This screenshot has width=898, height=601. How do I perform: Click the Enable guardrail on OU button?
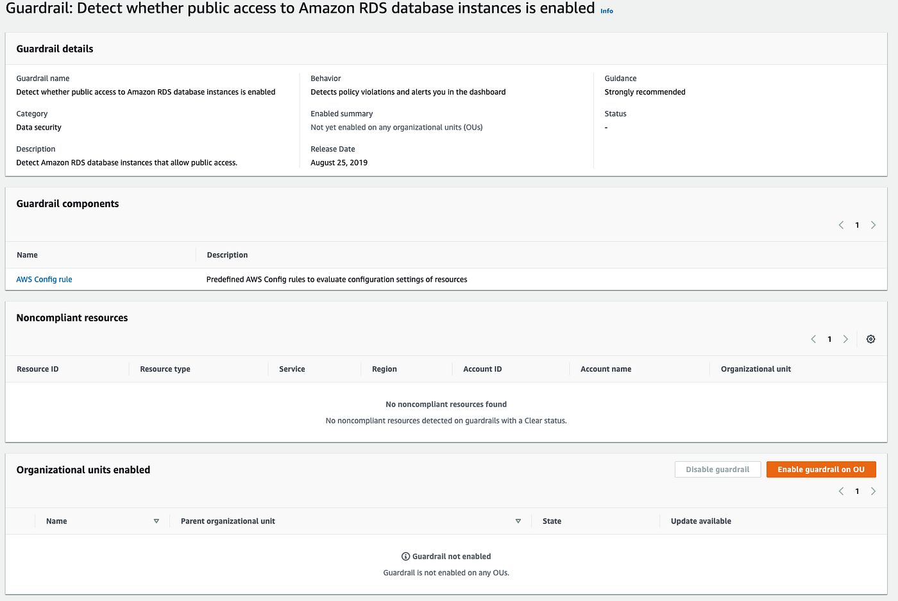coord(821,469)
